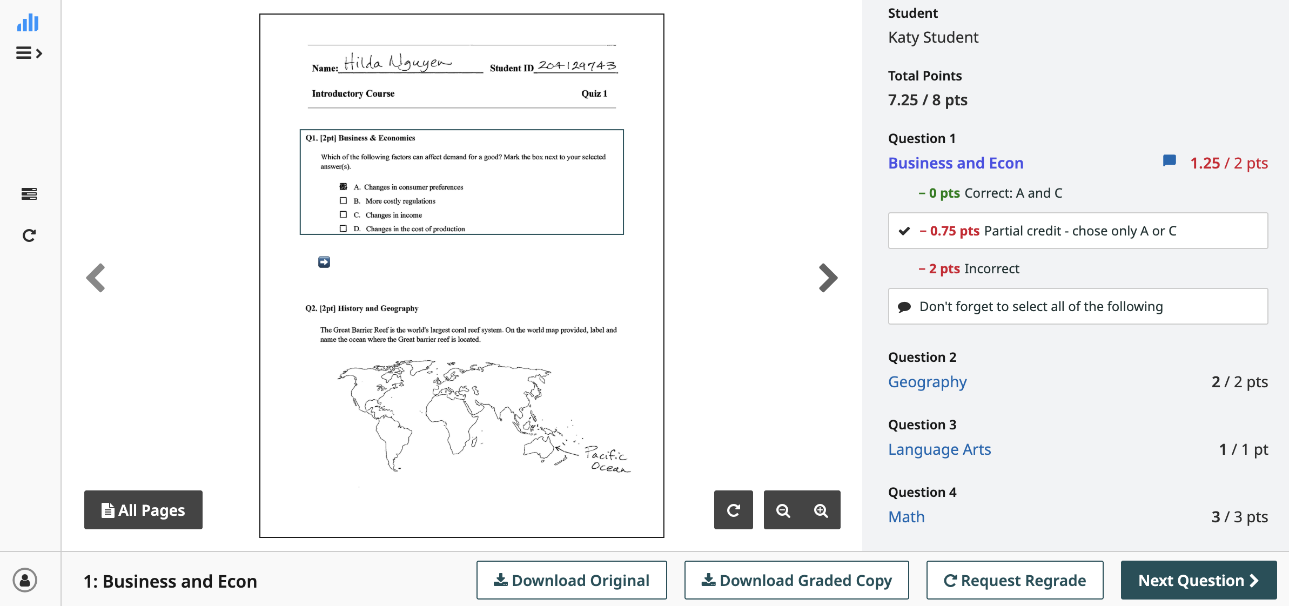This screenshot has height=606, width=1289.
Task: Click the '1 / 1 pt' Language Arts score
Action: pos(1244,449)
